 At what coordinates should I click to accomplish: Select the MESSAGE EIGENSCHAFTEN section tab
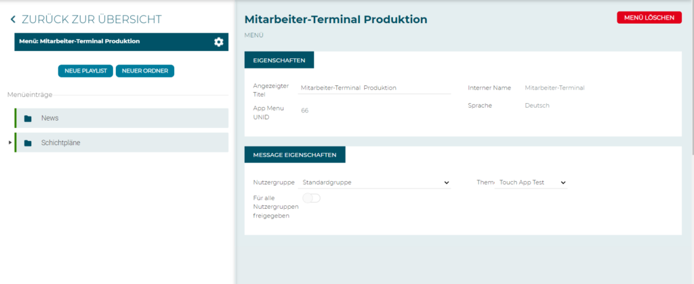(295, 155)
